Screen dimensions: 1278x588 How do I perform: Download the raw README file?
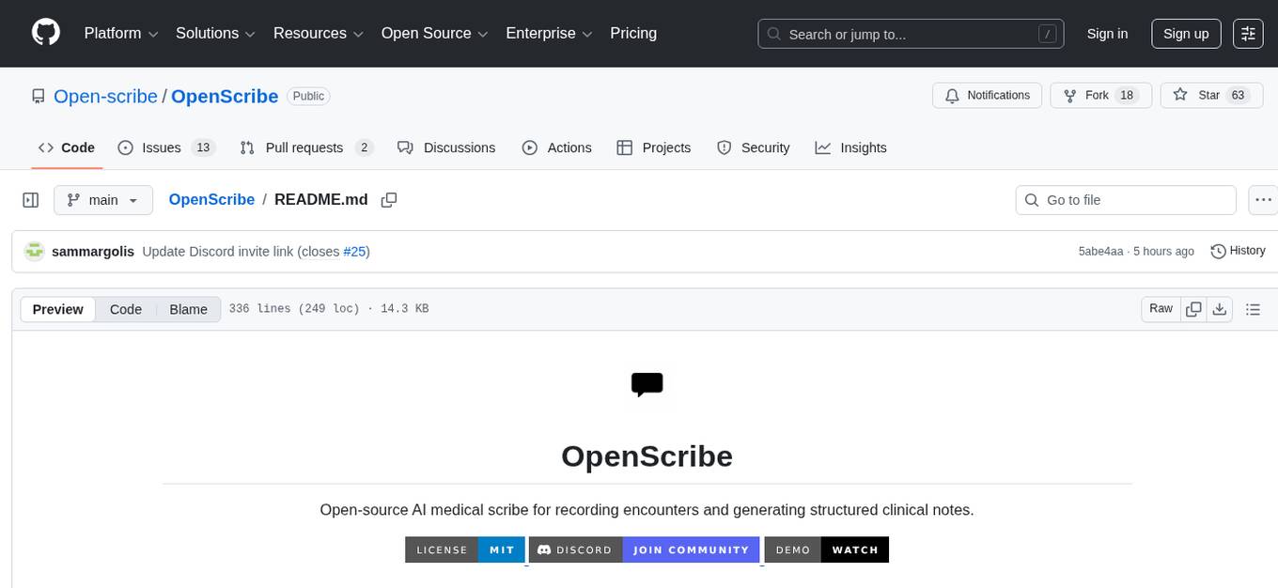(1220, 308)
